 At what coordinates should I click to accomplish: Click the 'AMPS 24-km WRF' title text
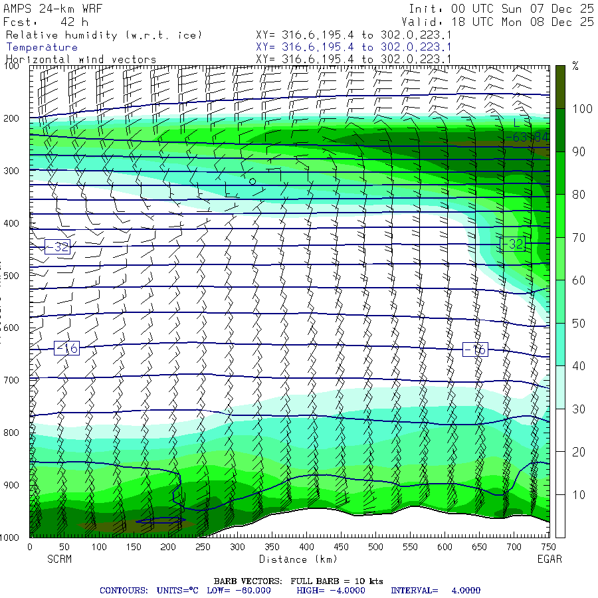click(x=52, y=9)
